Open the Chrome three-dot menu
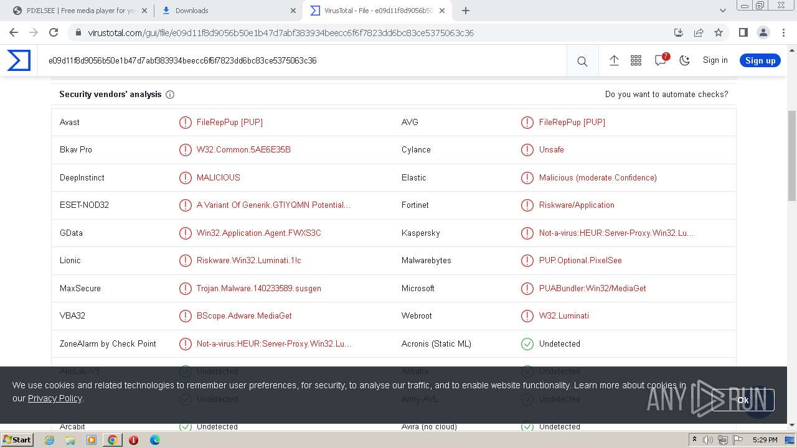 coord(783,32)
